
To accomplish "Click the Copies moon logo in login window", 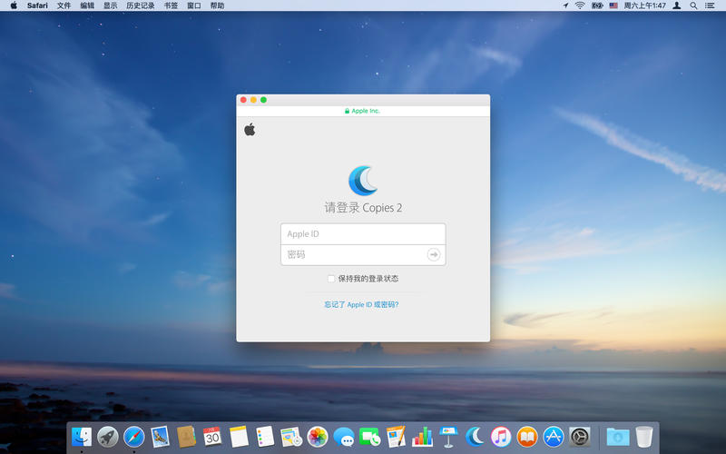I will coord(363,181).
